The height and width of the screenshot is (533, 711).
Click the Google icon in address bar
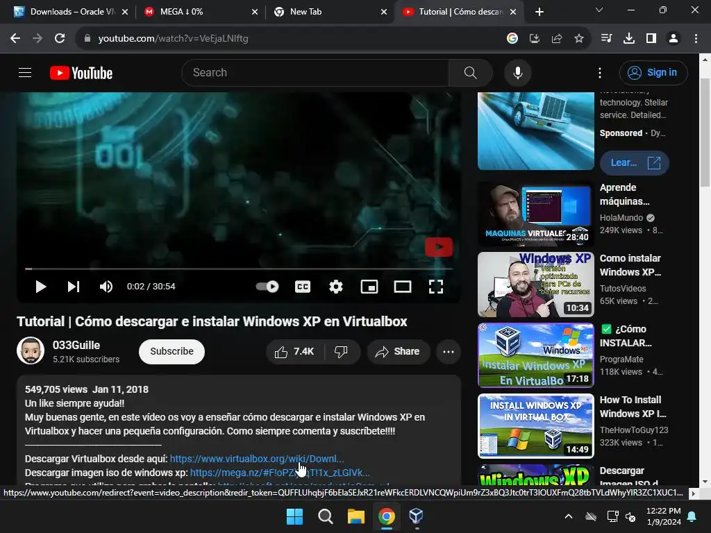[x=512, y=39]
